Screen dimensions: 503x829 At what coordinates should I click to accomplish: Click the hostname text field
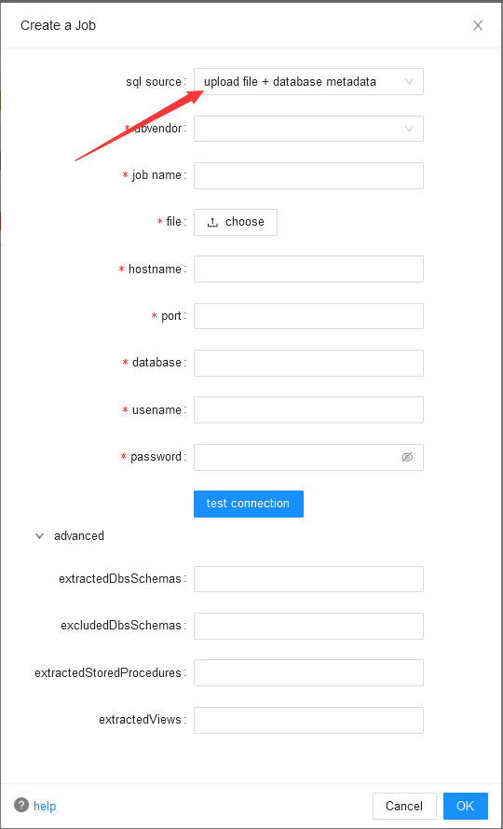[308, 269]
